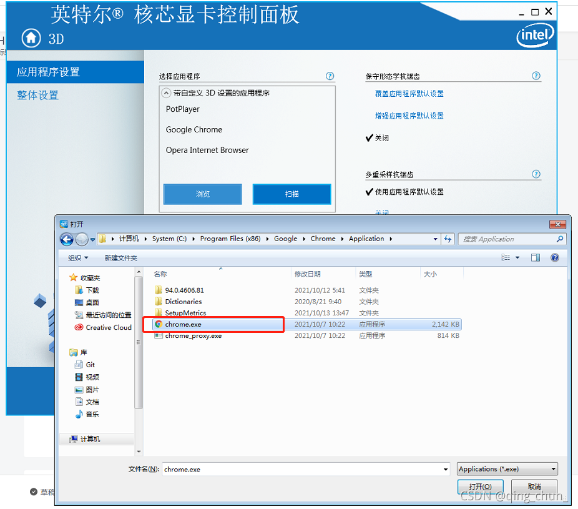
Task: Click the 文件名 input field
Action: (302, 469)
